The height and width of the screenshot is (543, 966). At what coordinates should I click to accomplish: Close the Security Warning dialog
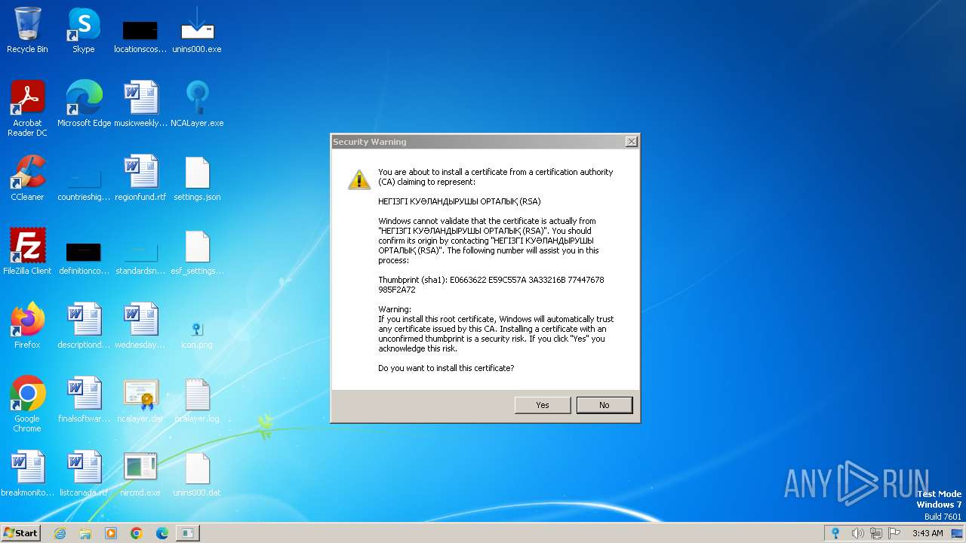click(631, 142)
